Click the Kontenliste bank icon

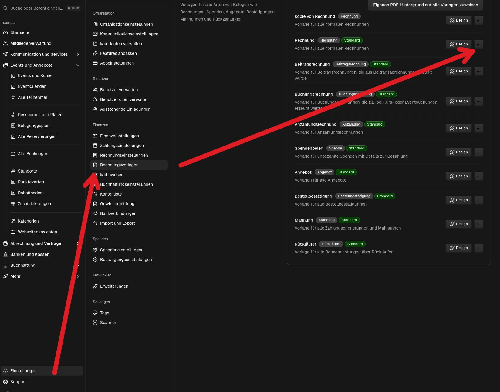point(95,194)
